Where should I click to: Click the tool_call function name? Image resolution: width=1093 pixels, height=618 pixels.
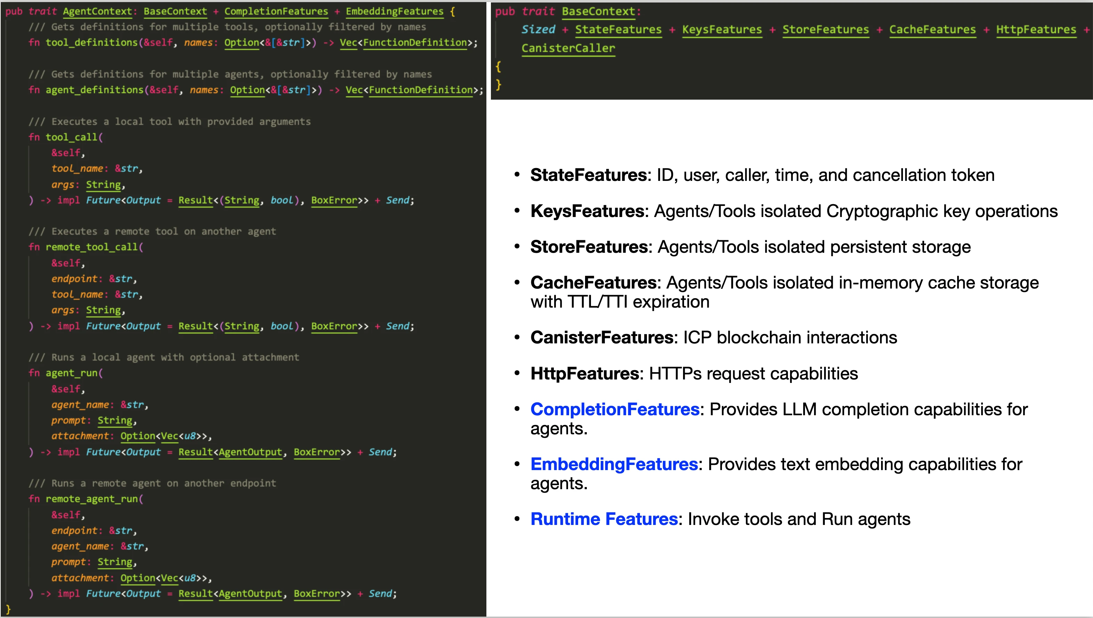click(71, 137)
